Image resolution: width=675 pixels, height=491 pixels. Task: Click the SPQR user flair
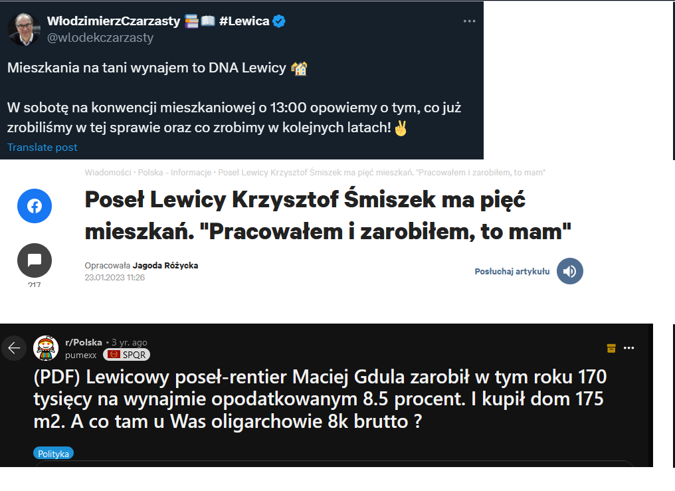coord(126,355)
